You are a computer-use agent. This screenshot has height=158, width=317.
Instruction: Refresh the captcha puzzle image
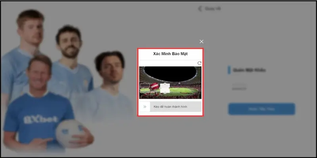pos(199,63)
